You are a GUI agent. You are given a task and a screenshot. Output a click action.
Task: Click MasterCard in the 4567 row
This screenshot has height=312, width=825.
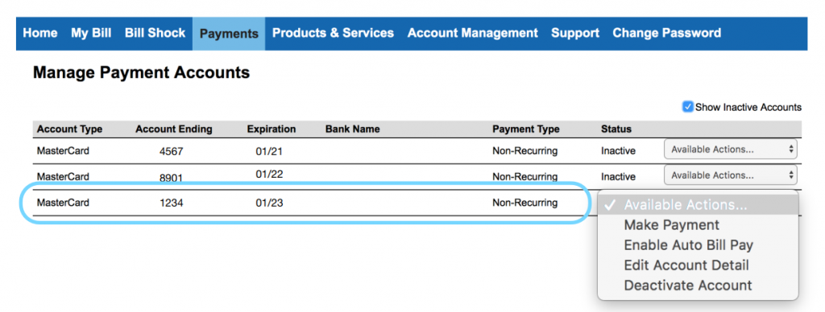(x=63, y=150)
